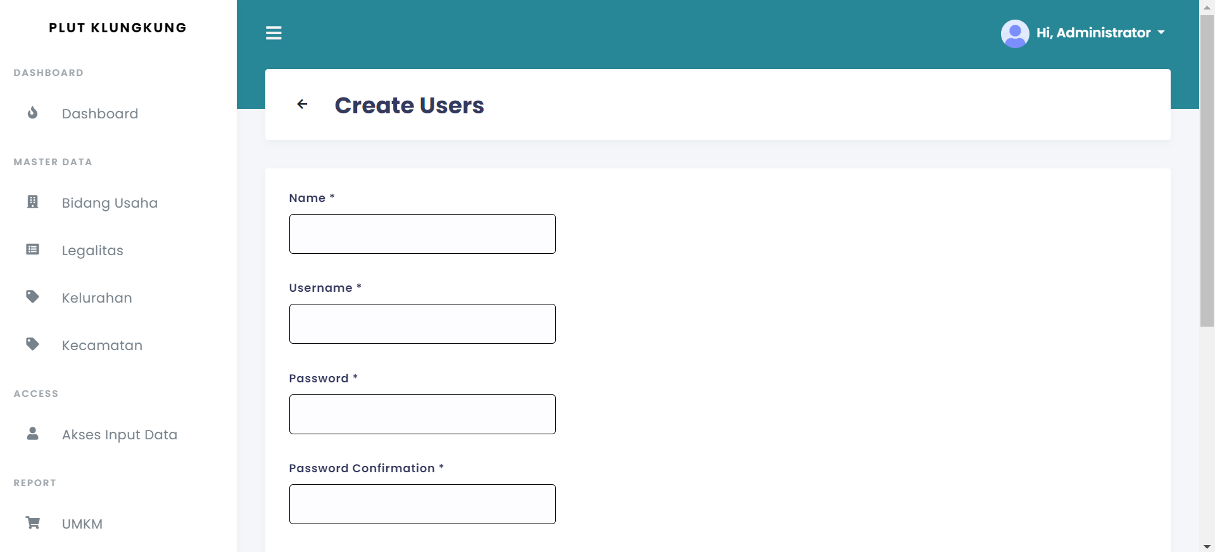Click the hamburger menu icon

[274, 33]
